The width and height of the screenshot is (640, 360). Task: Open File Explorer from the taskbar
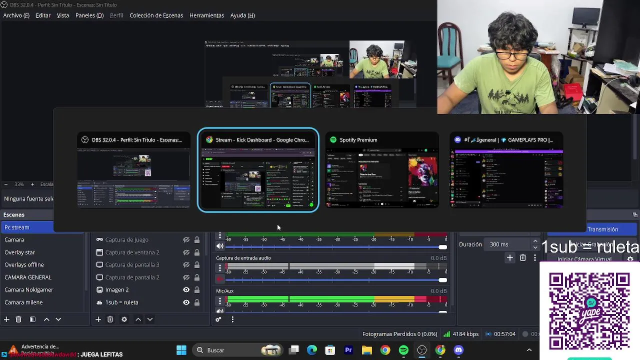coord(367,350)
